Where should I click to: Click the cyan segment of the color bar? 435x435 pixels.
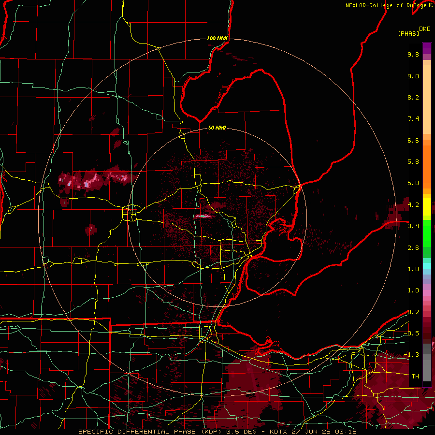(427, 266)
